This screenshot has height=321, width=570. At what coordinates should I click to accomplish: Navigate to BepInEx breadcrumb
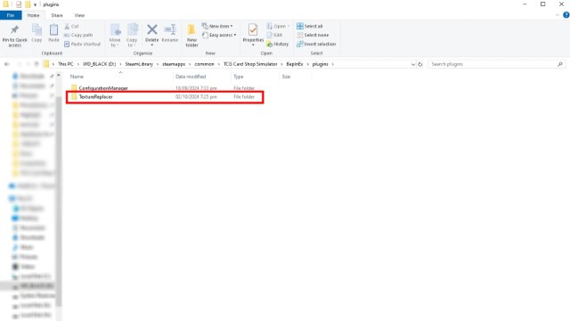click(x=295, y=64)
